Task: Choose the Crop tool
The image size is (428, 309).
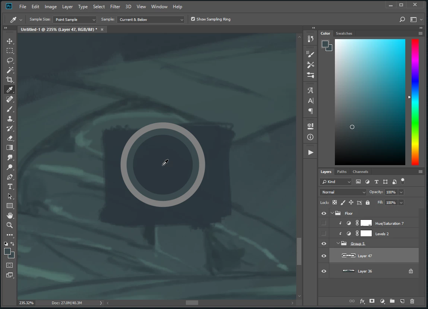Action: (x=10, y=80)
